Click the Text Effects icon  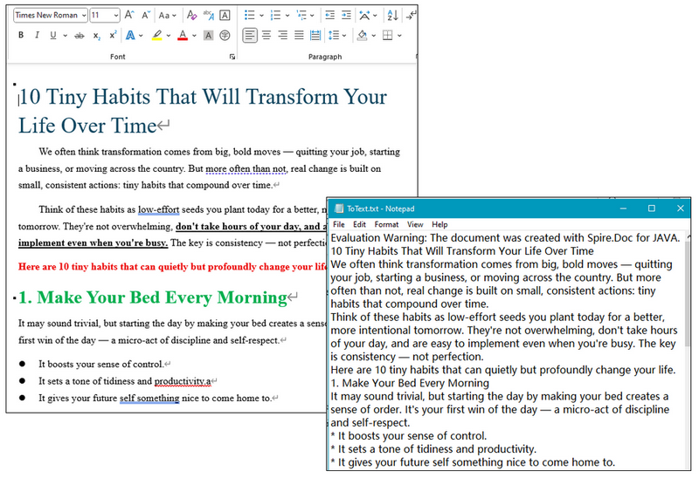point(130,35)
